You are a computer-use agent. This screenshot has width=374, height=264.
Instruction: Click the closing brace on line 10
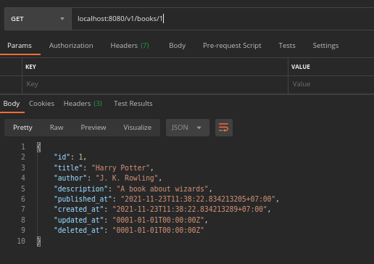coord(38,242)
